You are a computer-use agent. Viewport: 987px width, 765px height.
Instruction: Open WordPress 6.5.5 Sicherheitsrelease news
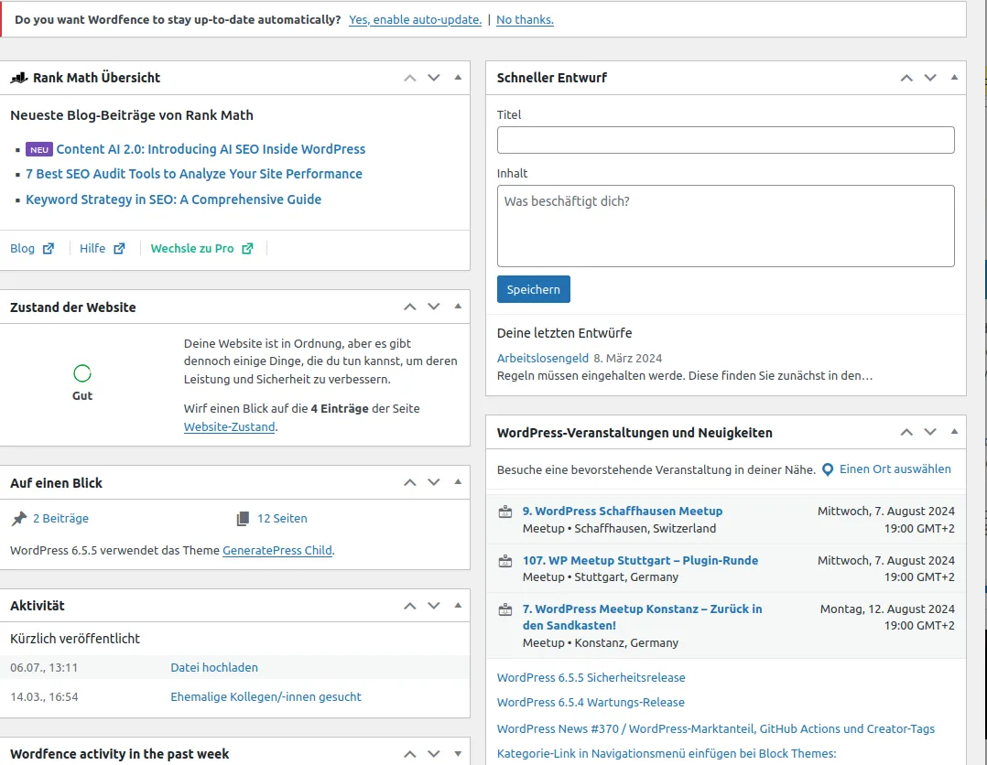(591, 677)
